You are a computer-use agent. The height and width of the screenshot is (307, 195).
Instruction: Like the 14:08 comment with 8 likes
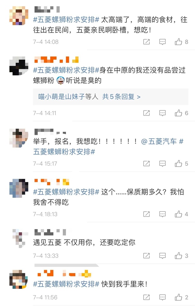click(x=178, y=42)
